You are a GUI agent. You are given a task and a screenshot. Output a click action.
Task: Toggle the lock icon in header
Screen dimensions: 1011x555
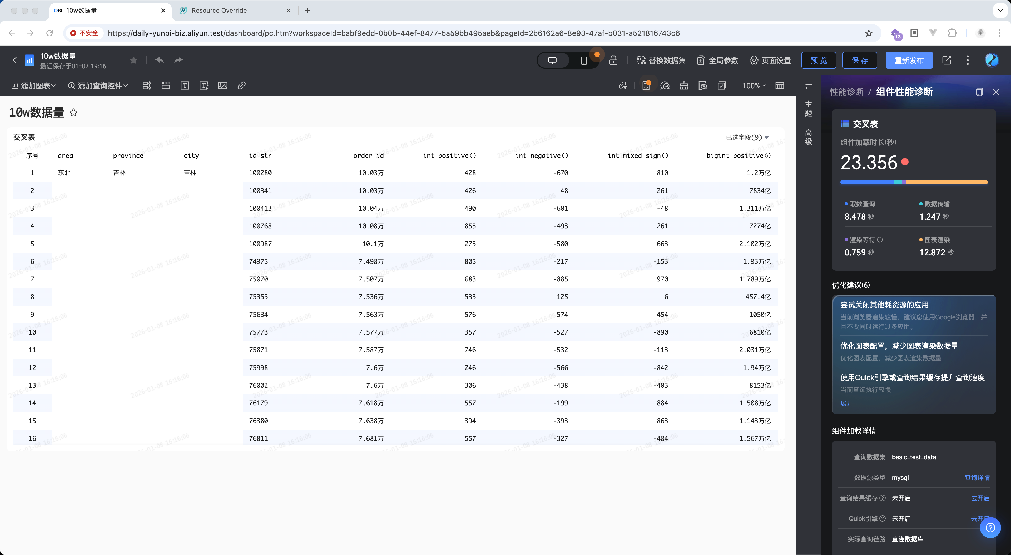613,60
